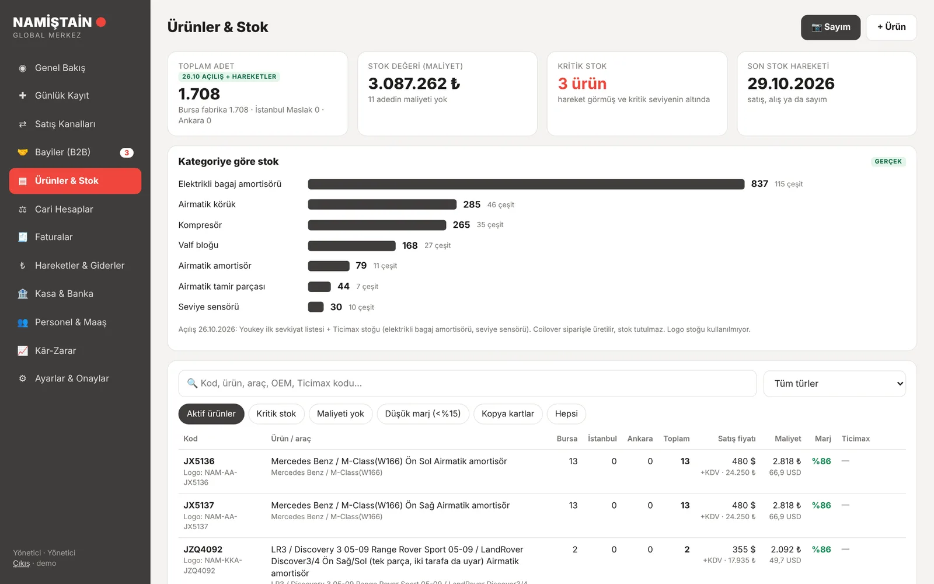Screen dimensions: 934x584
Task: Click the + Ürün button
Action: [891, 27]
